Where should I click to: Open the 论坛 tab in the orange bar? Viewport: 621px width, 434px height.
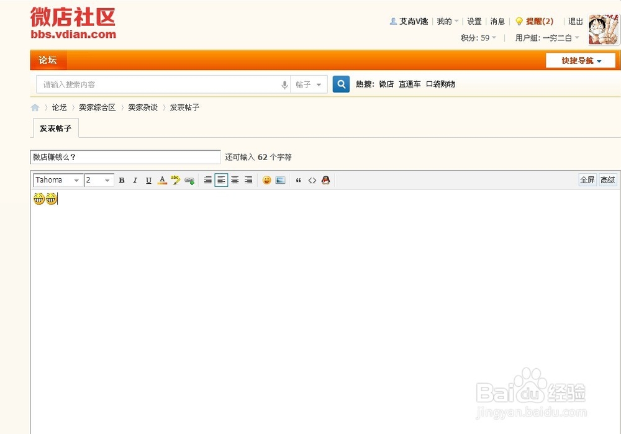[48, 60]
